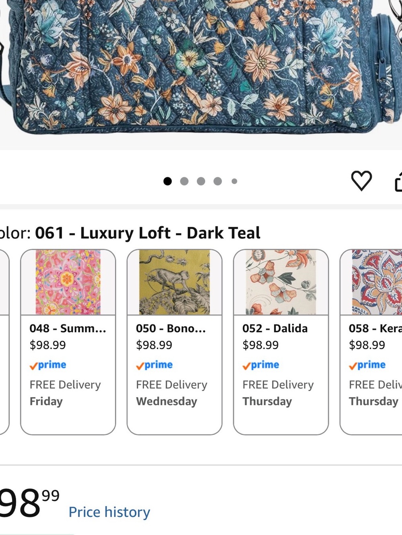Jump to third image pagination dot

point(201,181)
